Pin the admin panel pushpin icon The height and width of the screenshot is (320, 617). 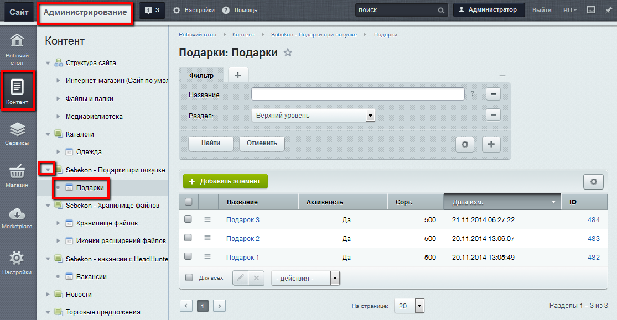coord(608,10)
